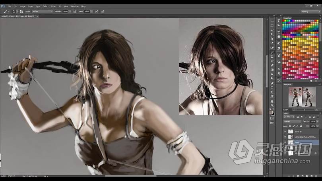The width and height of the screenshot is (322, 181).
Task: Open the History panel icon
Action: 279,21
